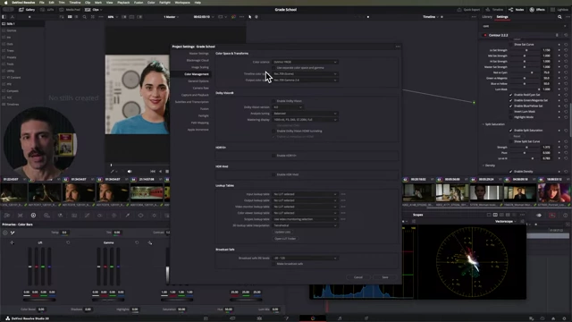Click the DaVinci Resolve home icon in the bottom bar
Screen dimensions: 572x322
553,318
